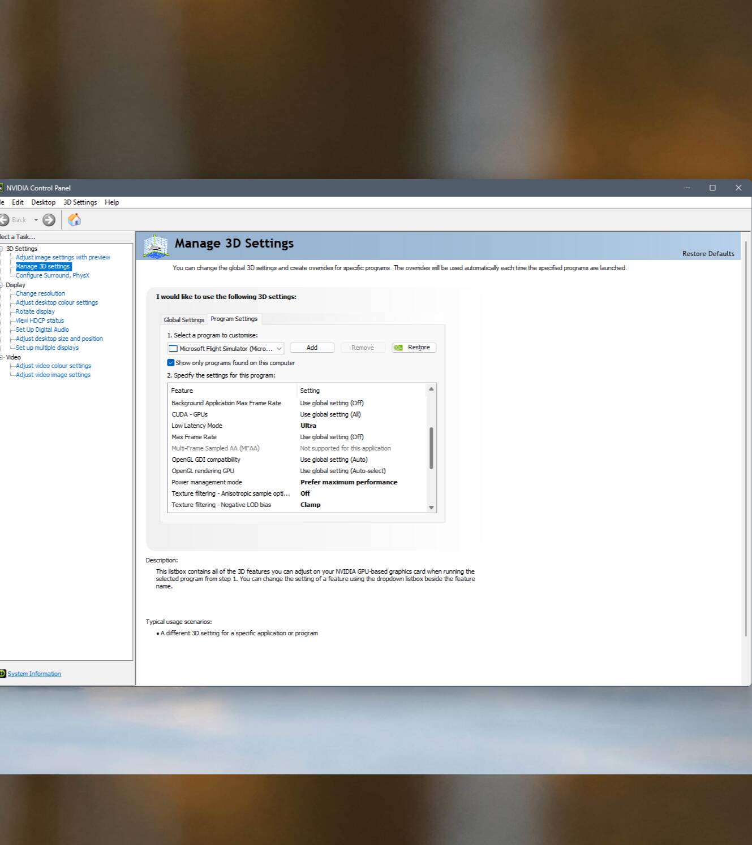Toggle Show only programs found on this computer

pos(171,363)
